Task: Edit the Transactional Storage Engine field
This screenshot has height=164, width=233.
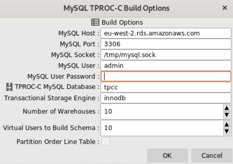Action: coord(166,98)
